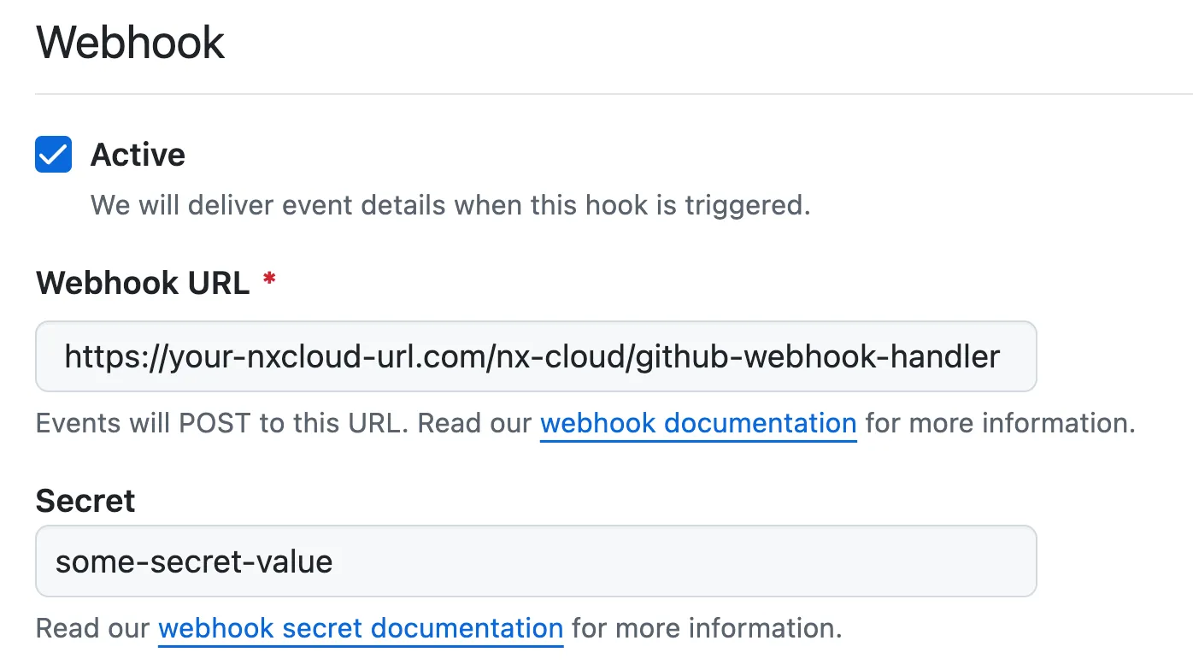
Task: Uncheck the Active checkbox
Action: coord(53,155)
